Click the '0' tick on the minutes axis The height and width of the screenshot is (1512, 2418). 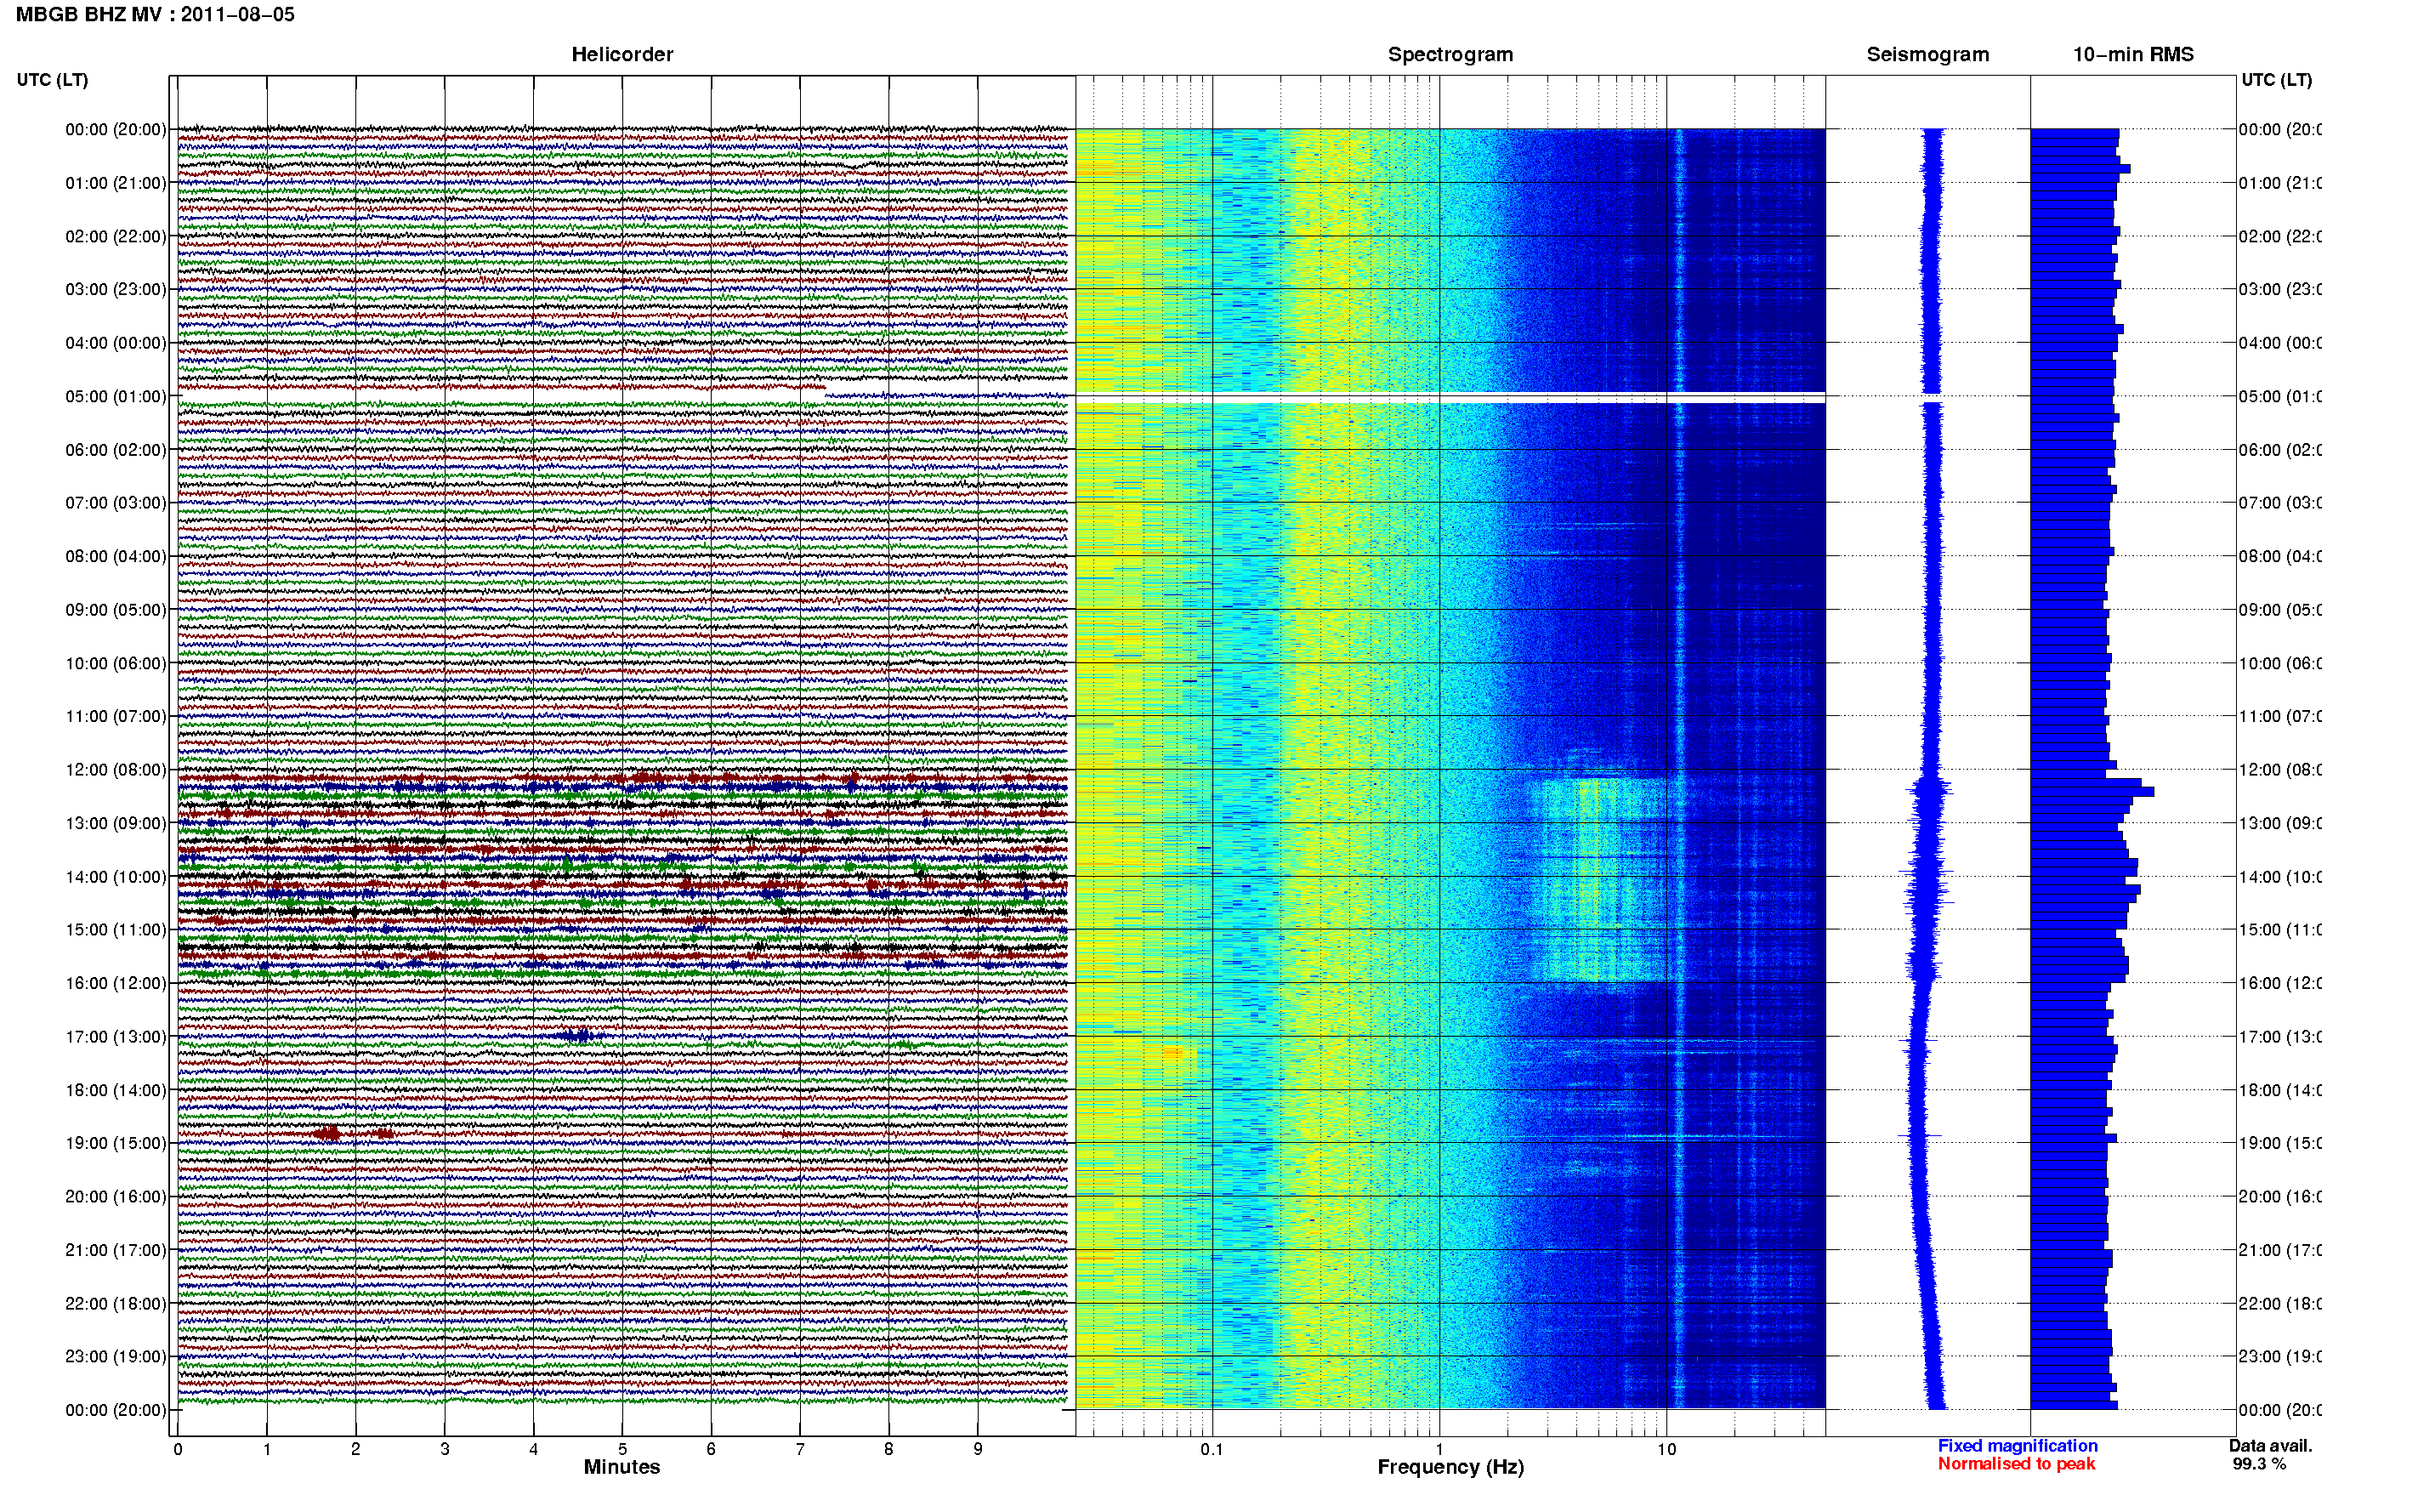click(x=178, y=1449)
